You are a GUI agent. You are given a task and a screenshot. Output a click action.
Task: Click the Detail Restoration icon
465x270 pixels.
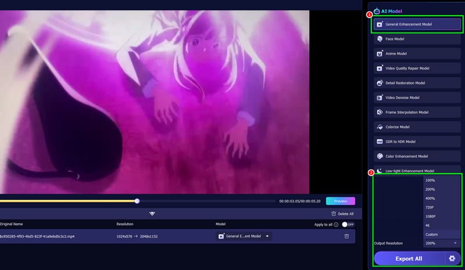tap(380, 83)
